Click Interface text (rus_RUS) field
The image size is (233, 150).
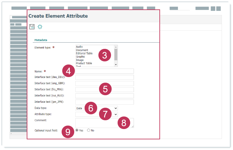click(x=104, y=96)
